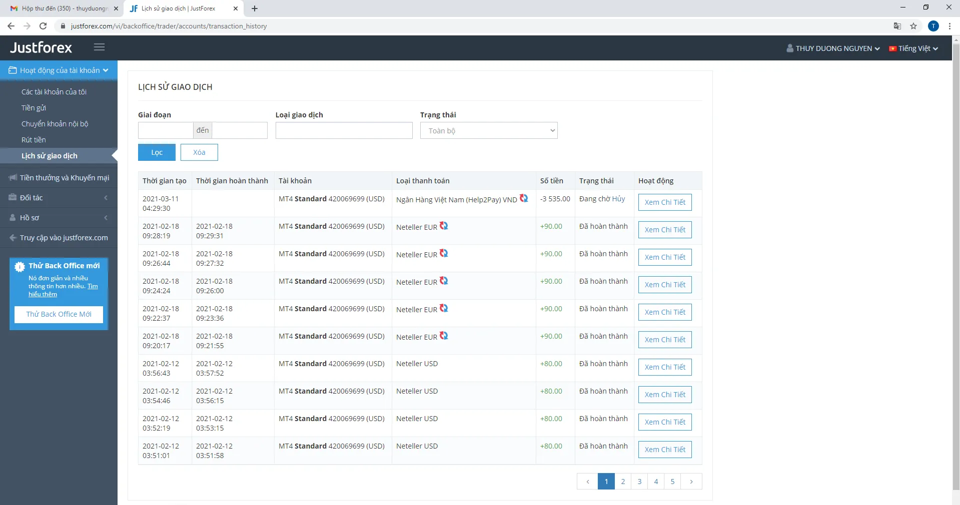Screen dimensions: 960x505
Task: Open the Google Translate icon in address bar
Action: (x=897, y=26)
